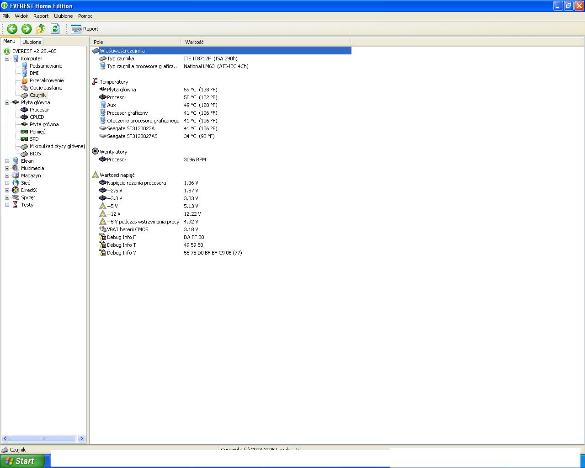The width and height of the screenshot is (585, 468).
Task: Click the Testy hourglass icon
Action: [x=16, y=205]
